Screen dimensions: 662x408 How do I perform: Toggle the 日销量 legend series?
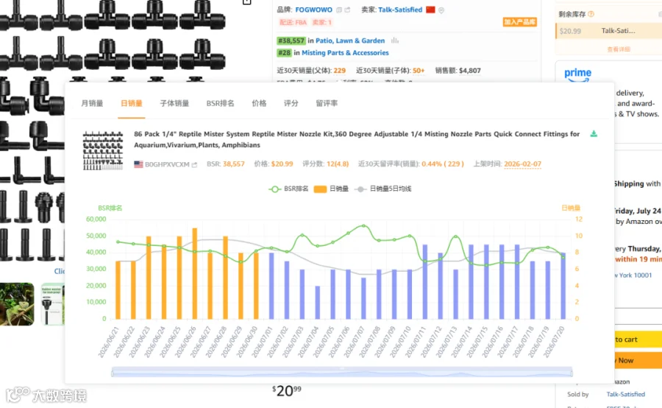coord(331,189)
